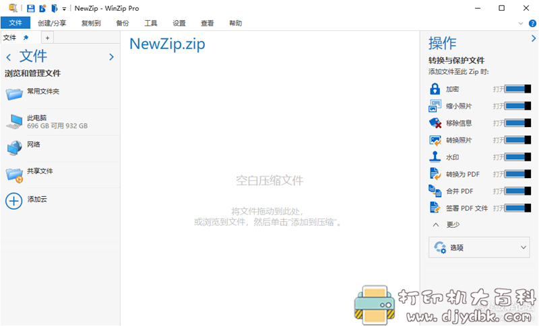Open the 设置 ribbon tab
The width and height of the screenshot is (539, 326).
179,23
